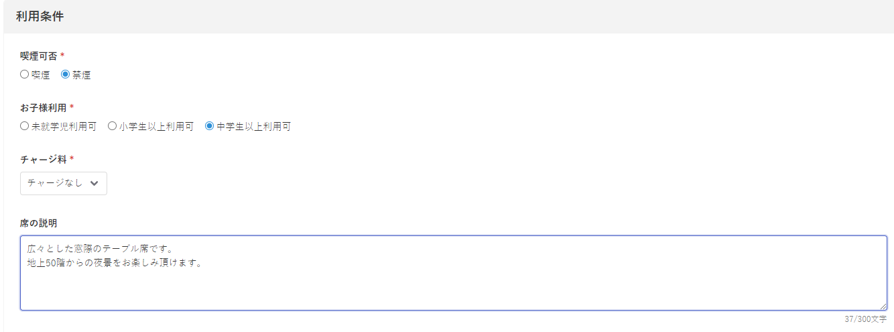Select the 喫煙 radio button
This screenshot has width=894, height=332.
(25, 75)
